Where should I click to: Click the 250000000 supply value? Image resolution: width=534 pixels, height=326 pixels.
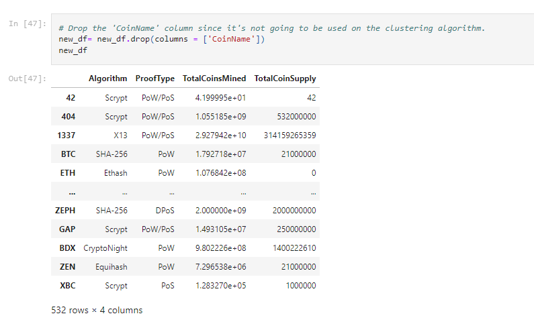tap(296, 229)
